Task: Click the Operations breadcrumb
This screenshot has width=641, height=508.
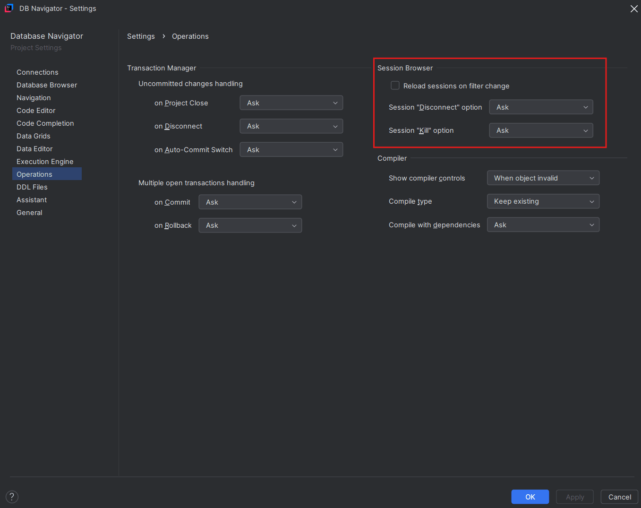Action: (x=190, y=36)
